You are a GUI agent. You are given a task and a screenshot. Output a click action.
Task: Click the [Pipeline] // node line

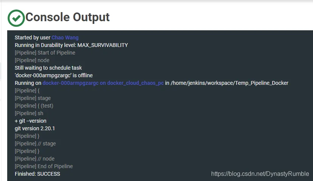click(34, 159)
